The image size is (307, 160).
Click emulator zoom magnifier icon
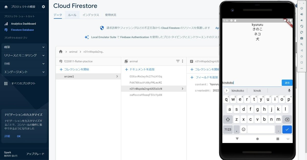(x=302, y=44)
